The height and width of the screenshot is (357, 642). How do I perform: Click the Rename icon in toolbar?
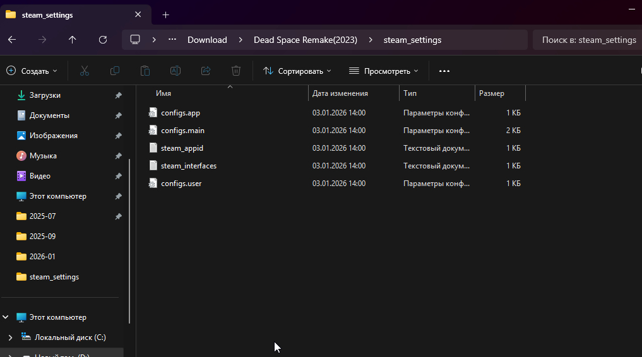tap(175, 71)
